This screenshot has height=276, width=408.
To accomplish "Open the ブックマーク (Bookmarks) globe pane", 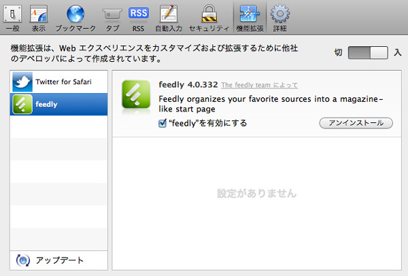I will point(75,18).
